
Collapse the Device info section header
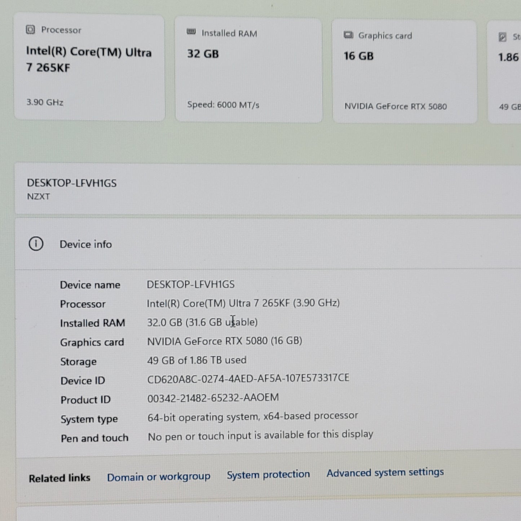coord(268,244)
